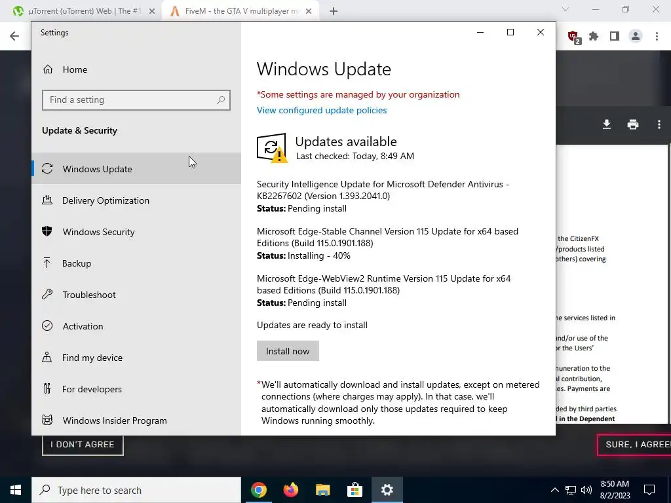
Task: Go to Backup settings
Action: (136, 263)
